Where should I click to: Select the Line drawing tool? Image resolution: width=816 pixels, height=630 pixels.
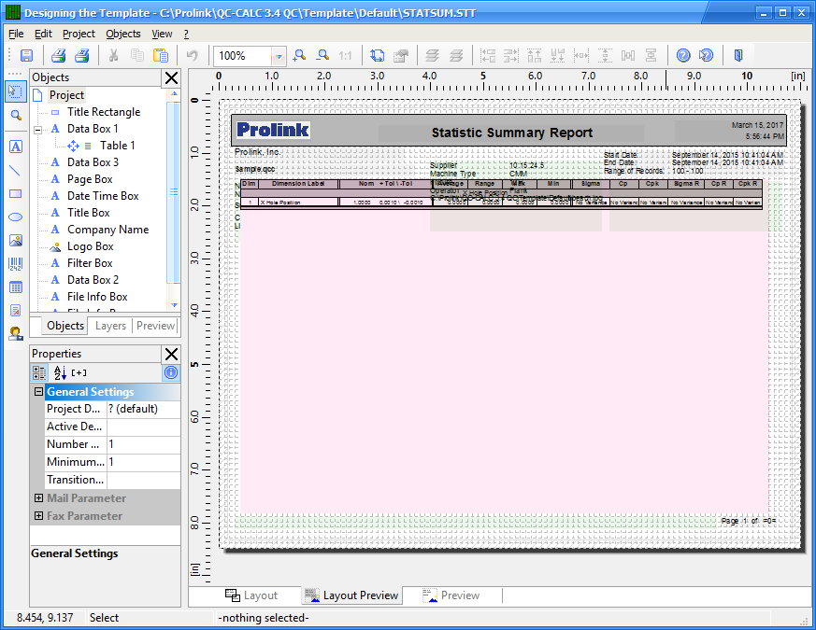[16, 170]
